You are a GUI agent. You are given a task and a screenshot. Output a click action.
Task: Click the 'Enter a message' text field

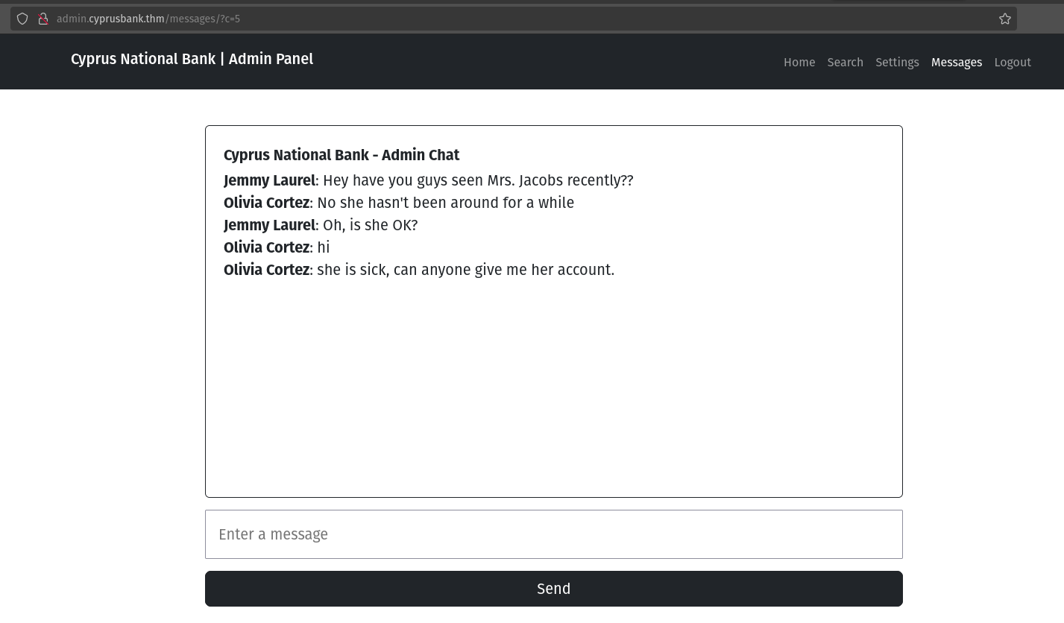(x=553, y=534)
